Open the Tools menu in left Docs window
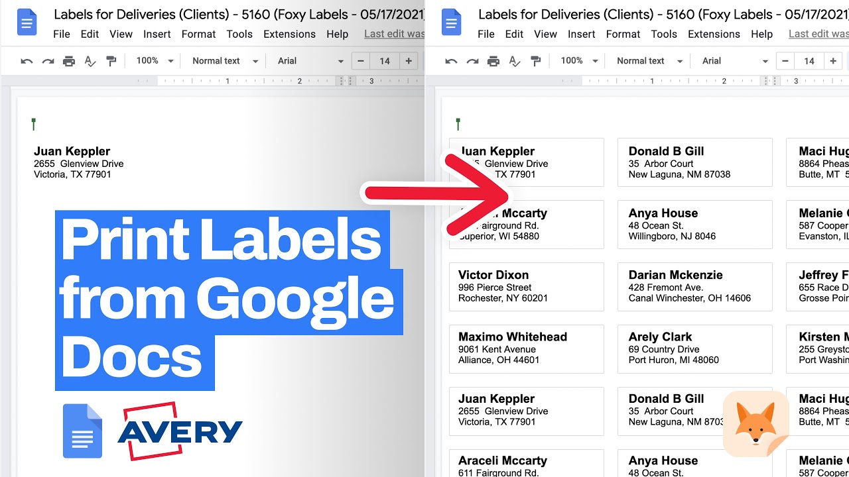 coord(239,34)
